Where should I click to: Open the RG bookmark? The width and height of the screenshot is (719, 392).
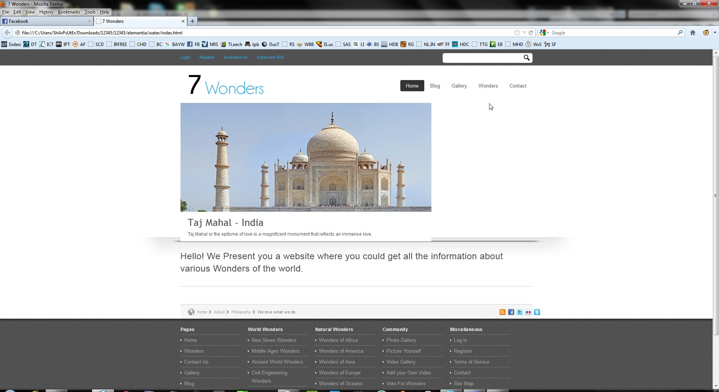[407, 44]
